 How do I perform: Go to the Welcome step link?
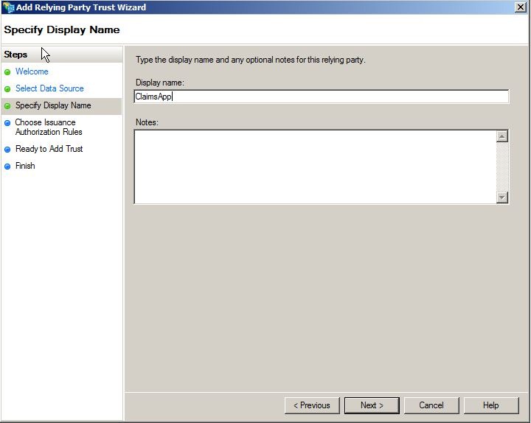[x=32, y=71]
